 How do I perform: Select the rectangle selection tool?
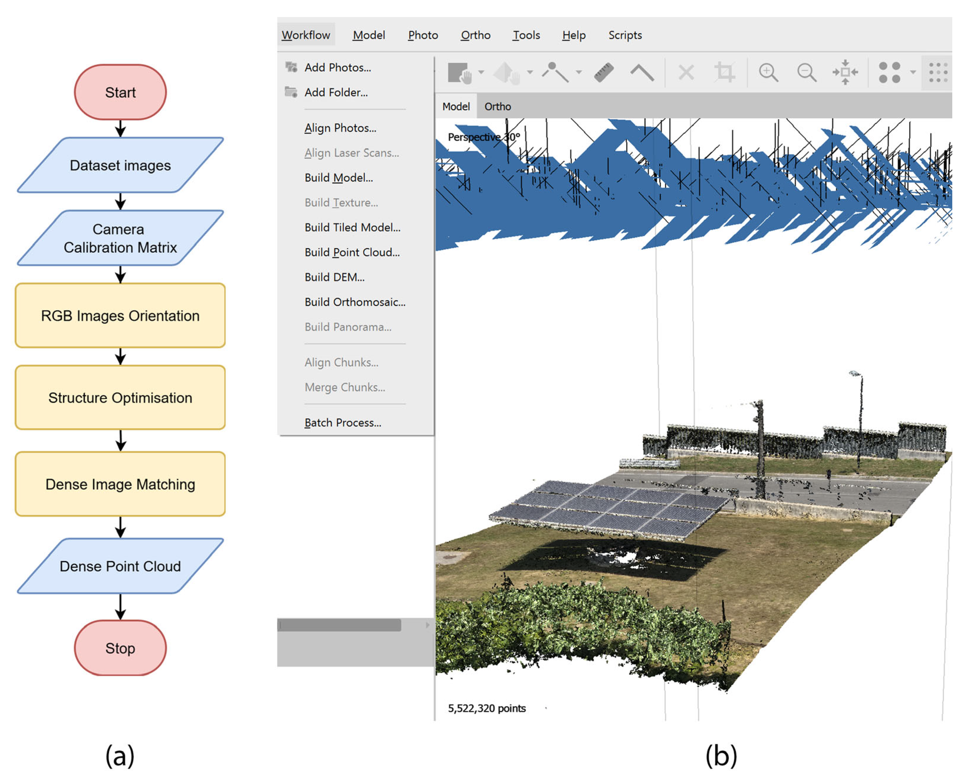(x=459, y=72)
